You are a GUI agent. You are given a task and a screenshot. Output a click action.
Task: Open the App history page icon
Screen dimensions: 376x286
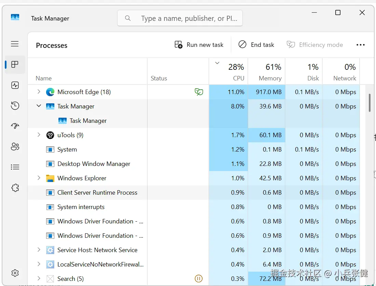pos(15,106)
